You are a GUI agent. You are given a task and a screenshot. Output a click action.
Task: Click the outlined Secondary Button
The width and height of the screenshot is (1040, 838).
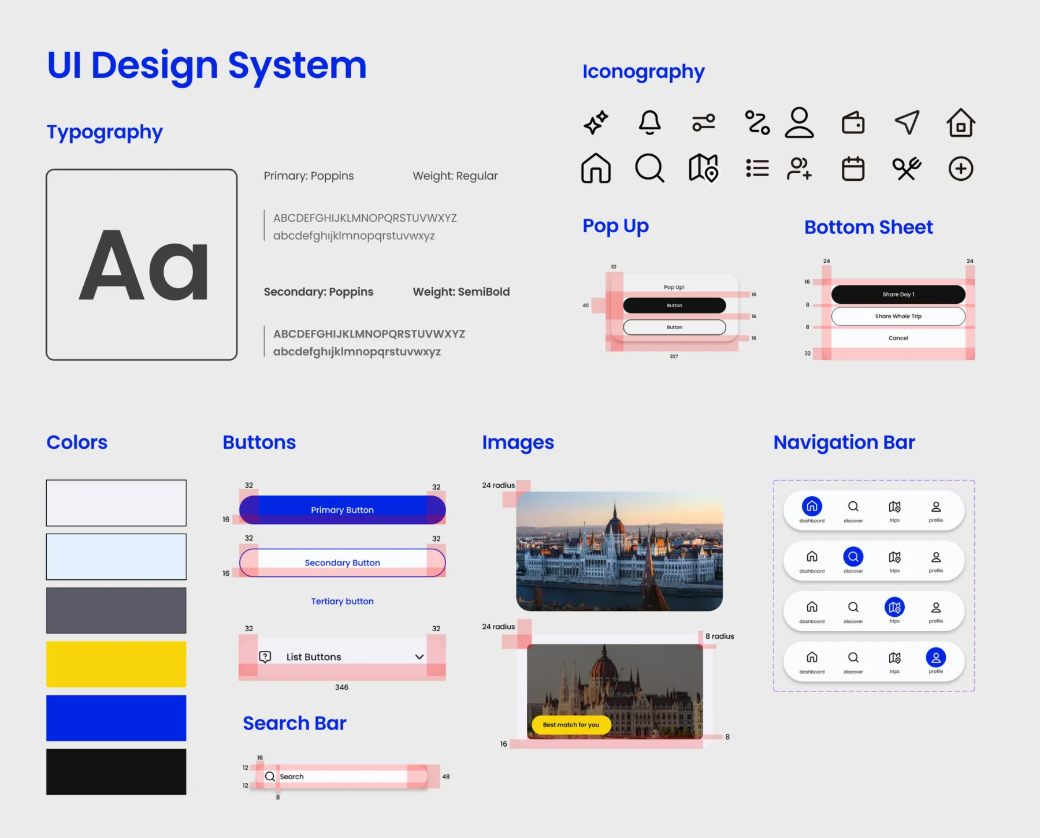(342, 563)
